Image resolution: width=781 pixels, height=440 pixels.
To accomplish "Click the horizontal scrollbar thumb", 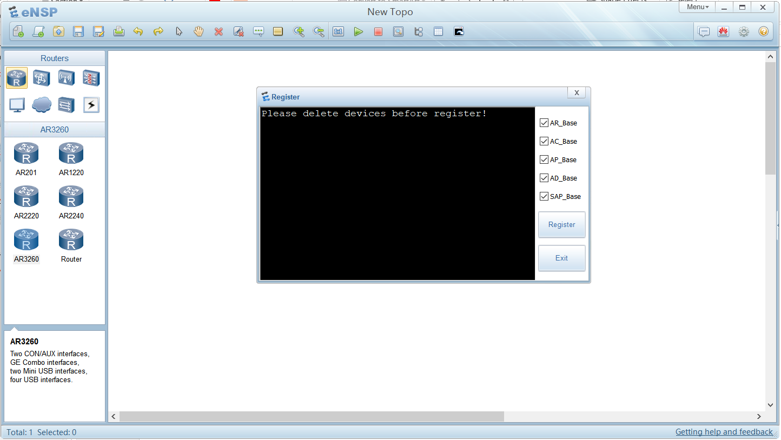I will point(312,417).
